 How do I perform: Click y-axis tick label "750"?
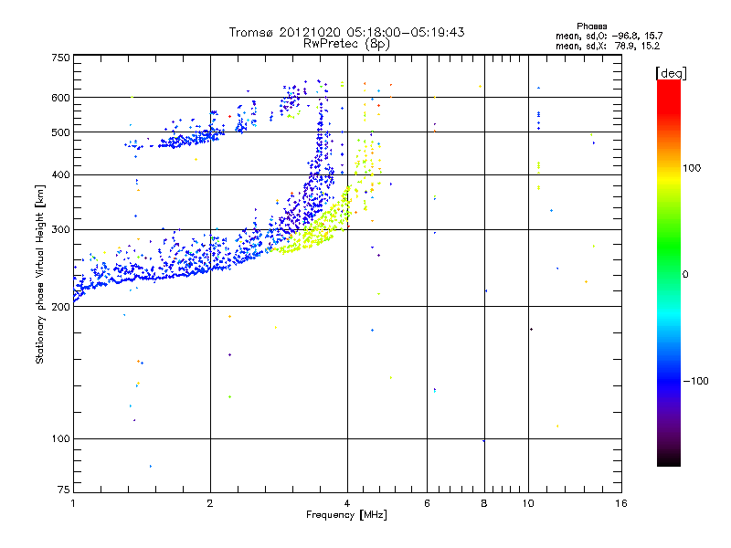pos(60,58)
